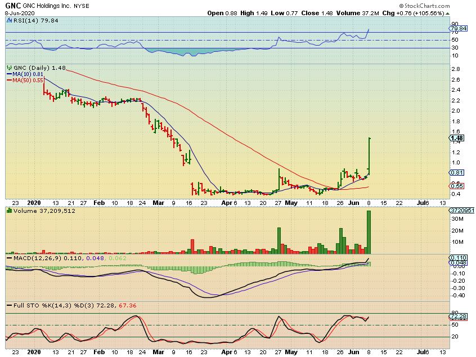The height and width of the screenshot is (357, 476).
Task: Click the 30 RSI axis label
Action: pyautogui.click(x=455, y=48)
